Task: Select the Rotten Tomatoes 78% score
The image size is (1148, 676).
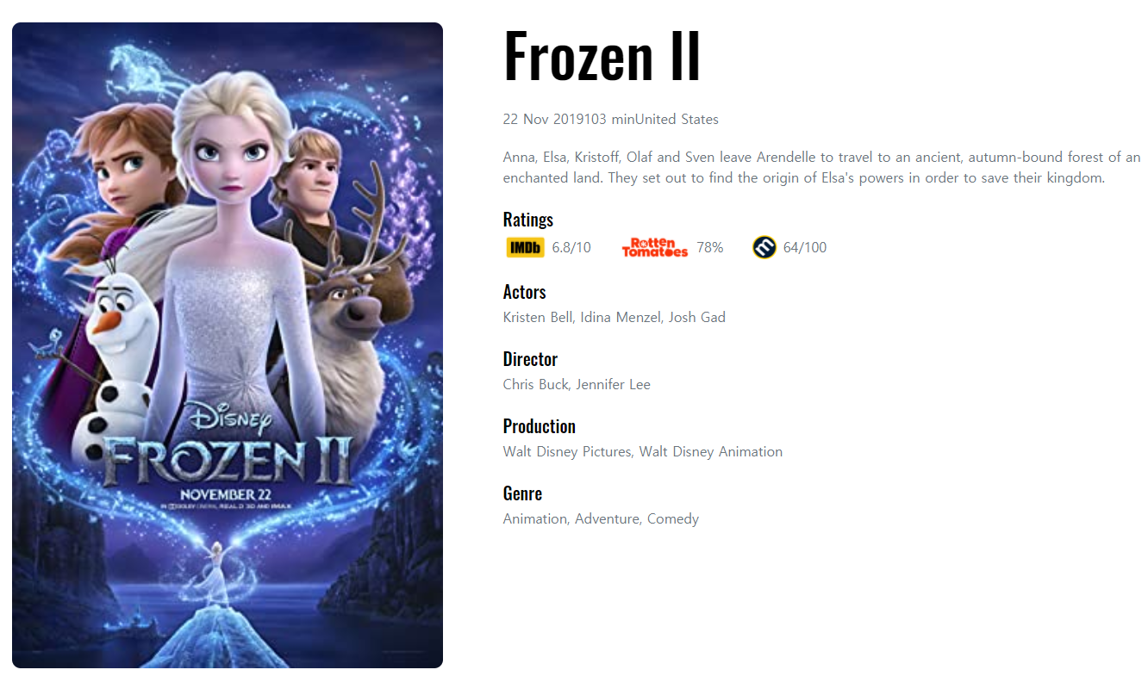Action: tap(710, 247)
